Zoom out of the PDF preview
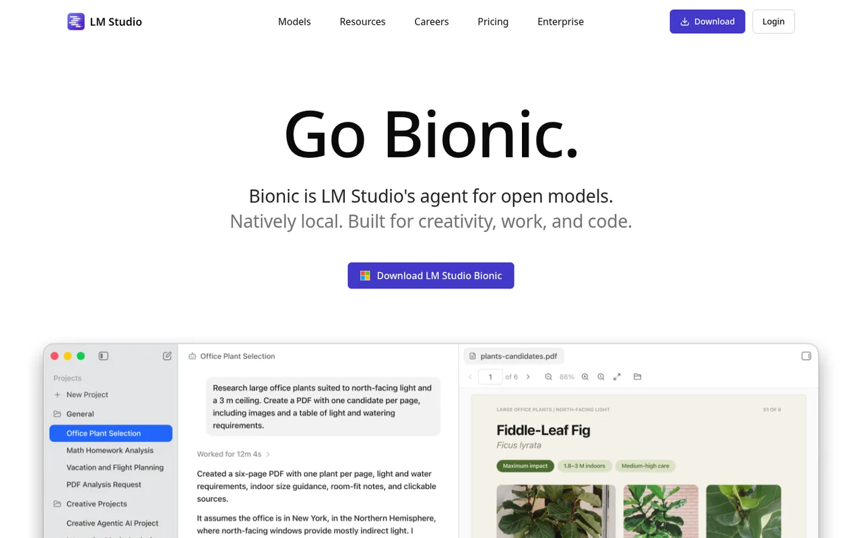The image size is (862, 538). pos(548,377)
